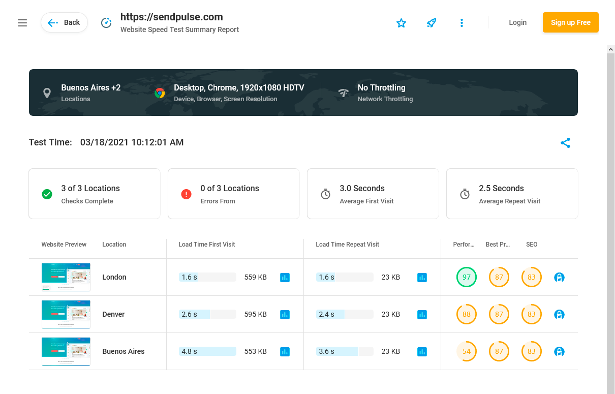Screen dimensions: 615x394
Task: Click the Chrome browser icon
Action: coord(160,93)
